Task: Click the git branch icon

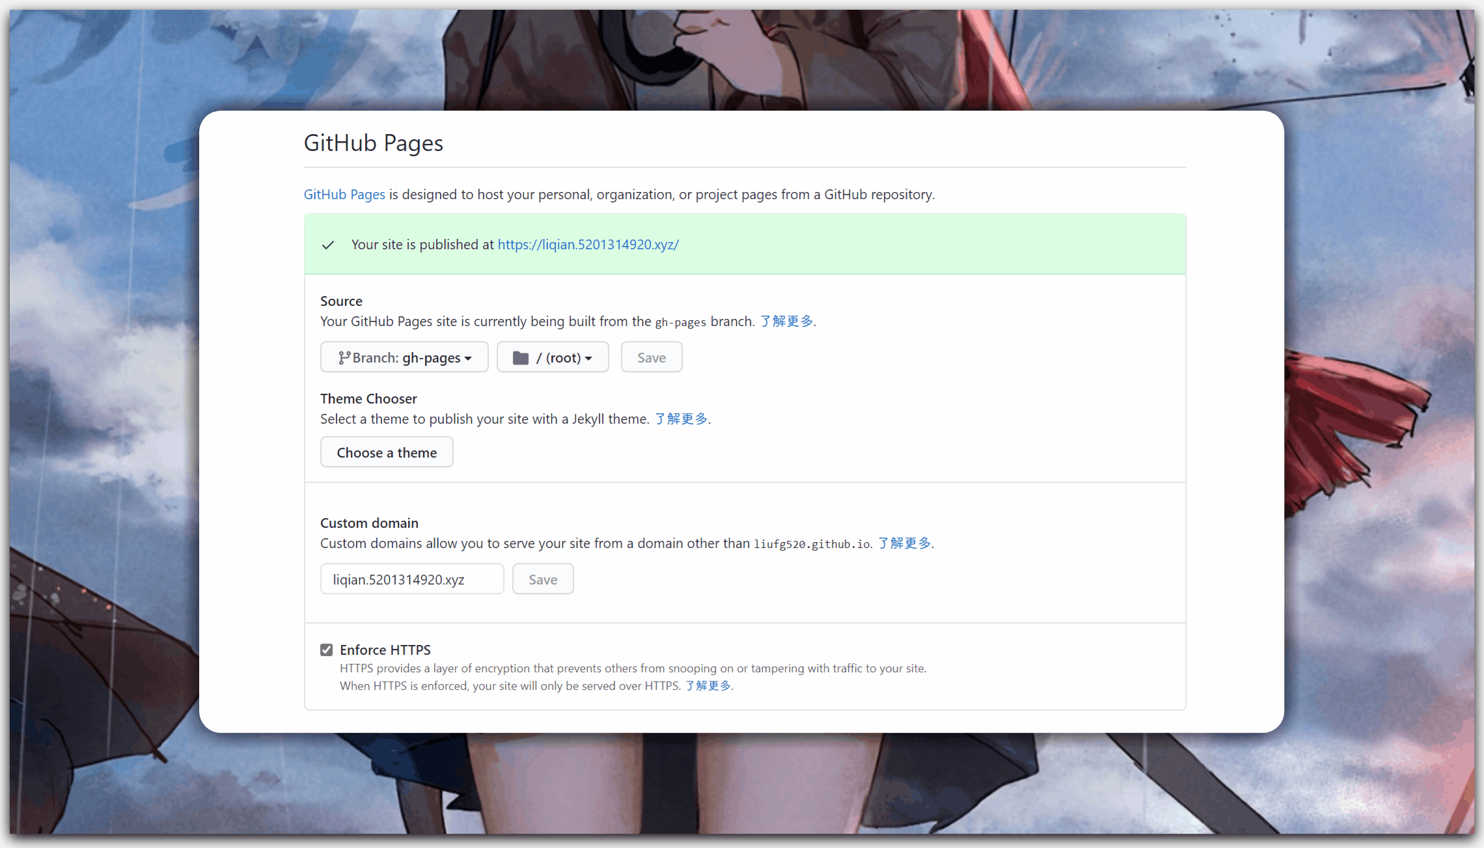Action: (x=344, y=358)
